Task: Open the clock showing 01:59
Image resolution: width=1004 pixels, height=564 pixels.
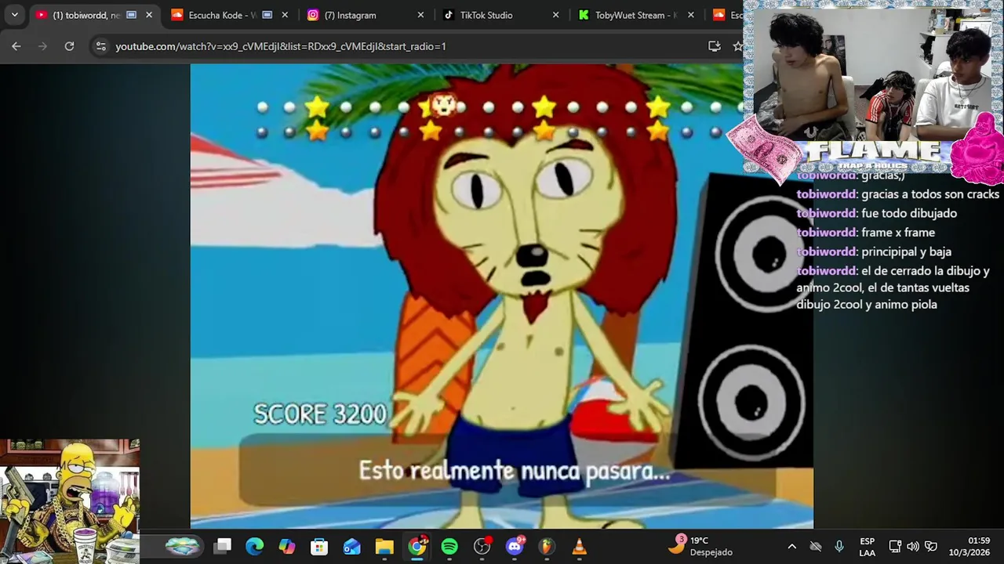Action: 969,546
